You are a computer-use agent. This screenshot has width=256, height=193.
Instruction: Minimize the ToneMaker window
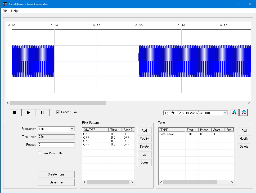pyautogui.click(x=226, y=4)
